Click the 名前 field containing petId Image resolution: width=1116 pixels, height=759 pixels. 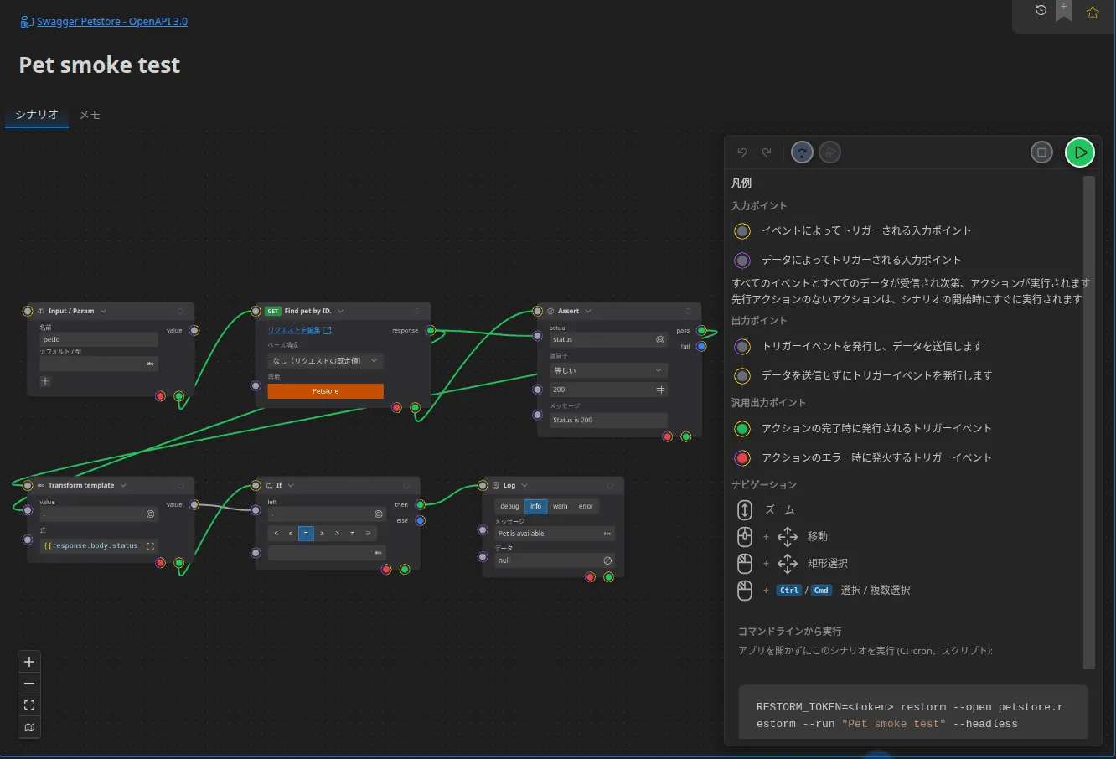(99, 340)
